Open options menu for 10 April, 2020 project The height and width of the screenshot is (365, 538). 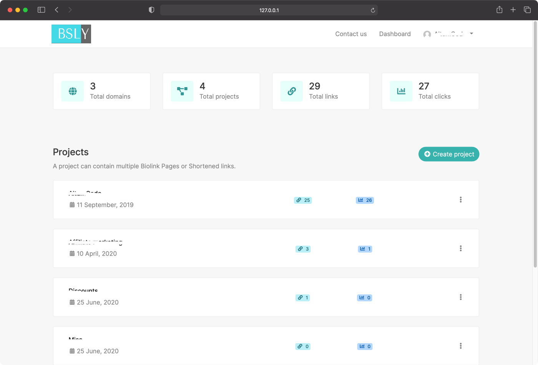[460, 248]
